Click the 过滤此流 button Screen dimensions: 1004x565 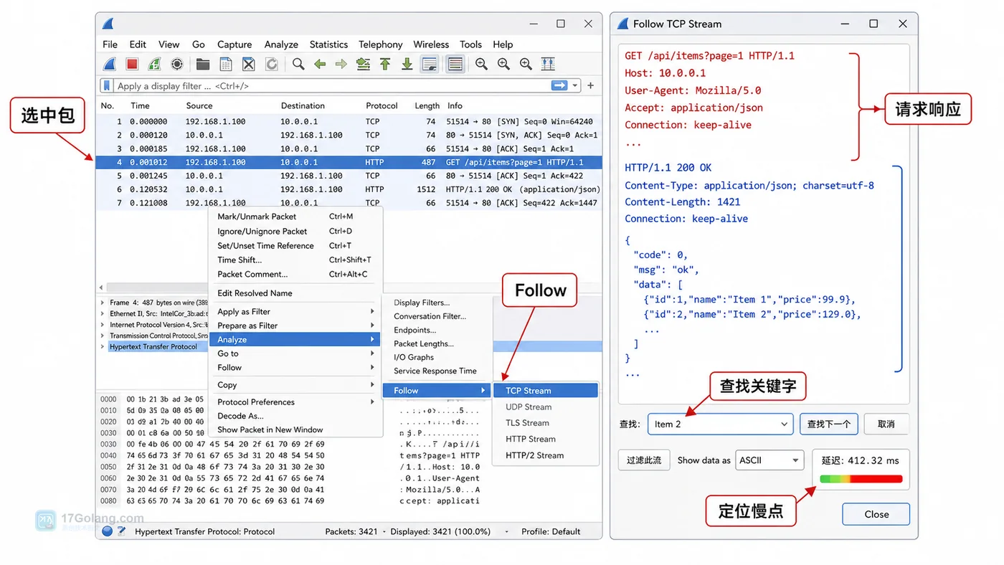coord(644,460)
